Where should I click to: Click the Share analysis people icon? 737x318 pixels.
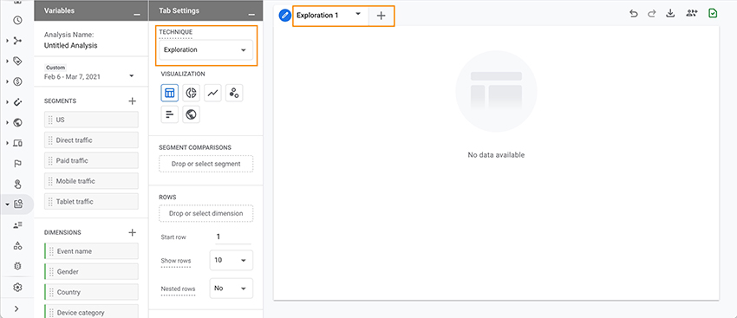click(x=691, y=14)
